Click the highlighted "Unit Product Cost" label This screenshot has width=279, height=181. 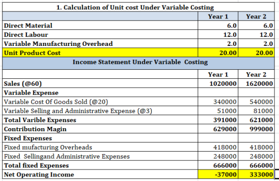point(100,53)
